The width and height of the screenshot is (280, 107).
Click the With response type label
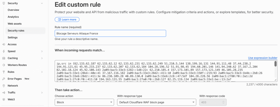click(130, 96)
